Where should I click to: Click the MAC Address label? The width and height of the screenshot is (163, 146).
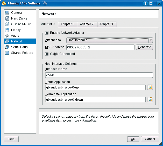[55, 47]
